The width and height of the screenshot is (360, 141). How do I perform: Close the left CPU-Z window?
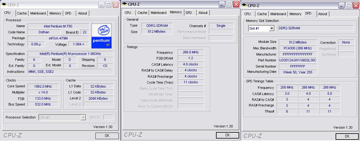coord(116,5)
